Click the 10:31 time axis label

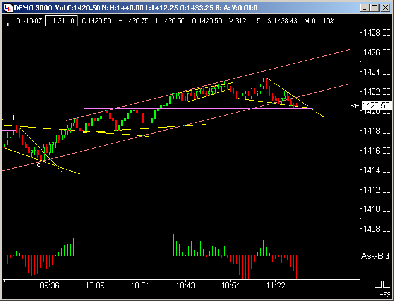(x=140, y=285)
